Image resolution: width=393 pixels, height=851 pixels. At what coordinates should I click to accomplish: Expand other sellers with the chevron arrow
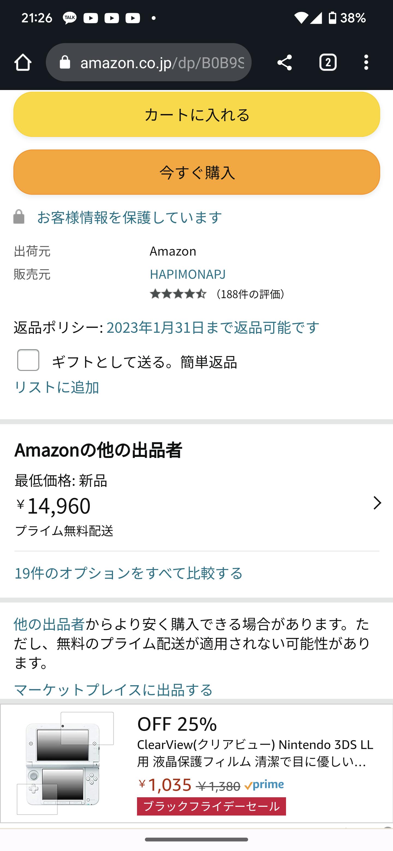coord(377,503)
